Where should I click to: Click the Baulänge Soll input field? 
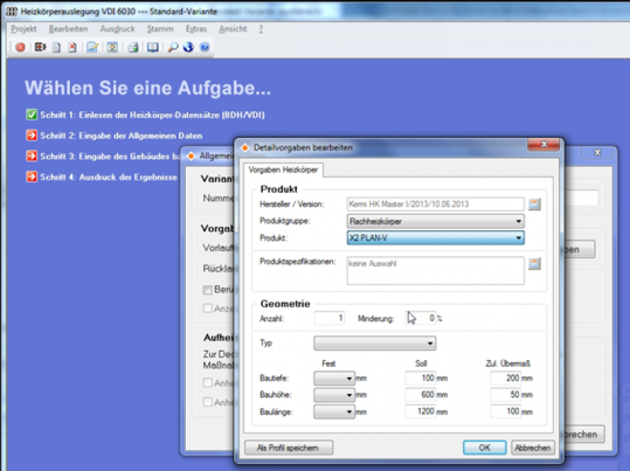pyautogui.click(x=425, y=411)
